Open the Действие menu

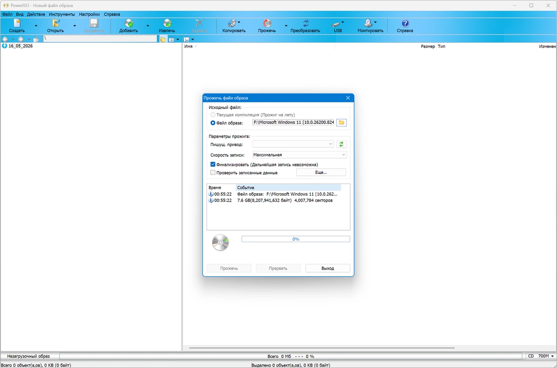pyautogui.click(x=36, y=14)
